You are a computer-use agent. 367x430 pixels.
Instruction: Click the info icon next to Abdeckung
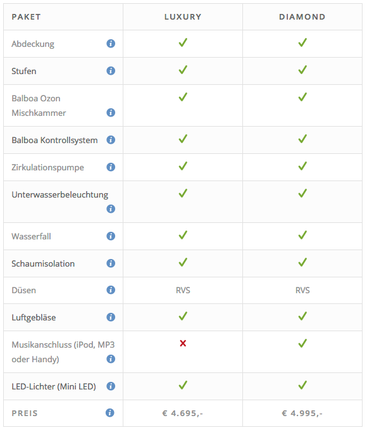click(x=111, y=43)
